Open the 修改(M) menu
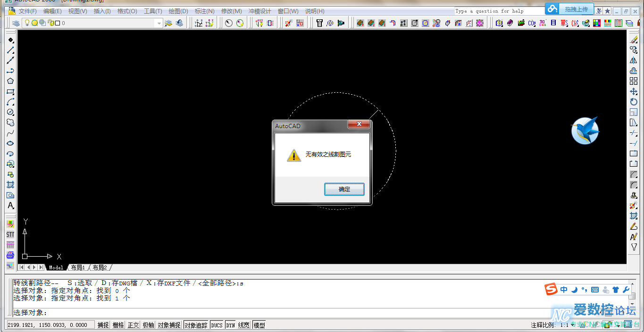Image resolution: width=644 pixels, height=332 pixels. pyautogui.click(x=232, y=11)
